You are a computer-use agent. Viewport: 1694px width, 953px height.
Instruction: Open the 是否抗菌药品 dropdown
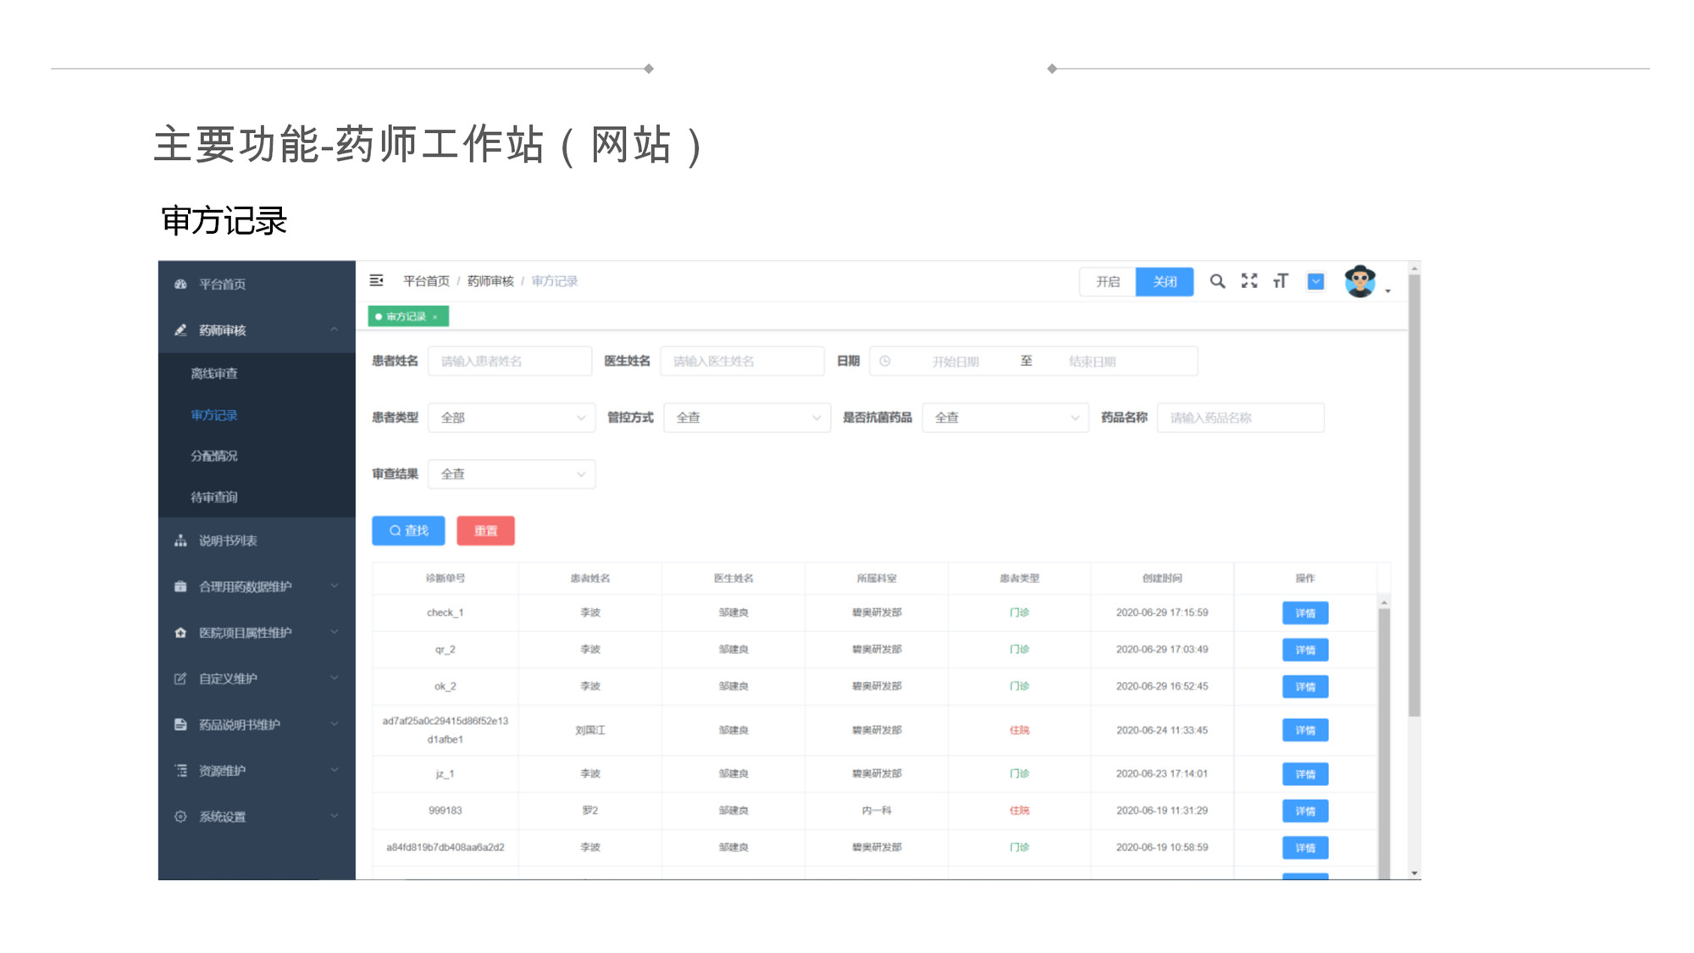[1005, 418]
